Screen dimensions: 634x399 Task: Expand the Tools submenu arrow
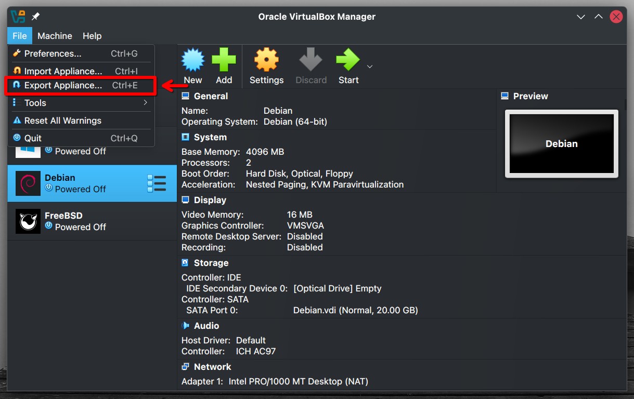(146, 103)
